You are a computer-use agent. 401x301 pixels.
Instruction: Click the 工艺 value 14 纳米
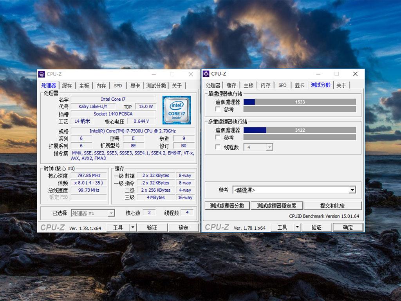pos(82,121)
